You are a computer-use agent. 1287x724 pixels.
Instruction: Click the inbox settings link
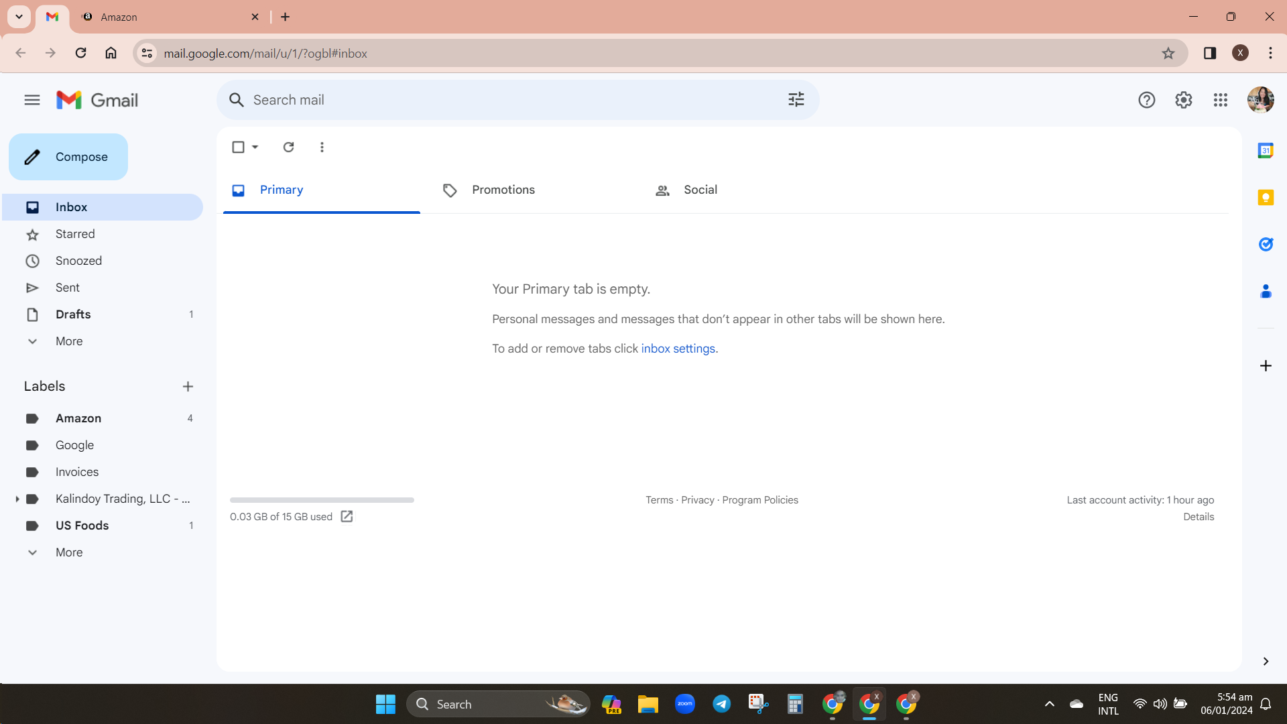coord(678,349)
